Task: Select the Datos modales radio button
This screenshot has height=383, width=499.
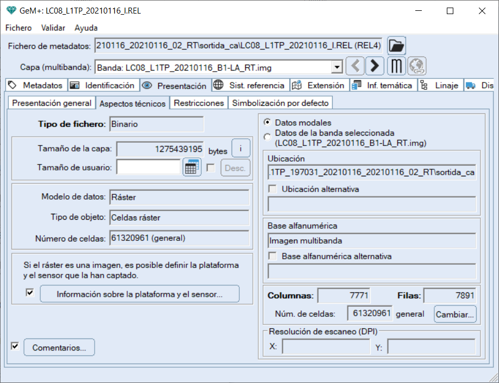Action: pyautogui.click(x=267, y=123)
